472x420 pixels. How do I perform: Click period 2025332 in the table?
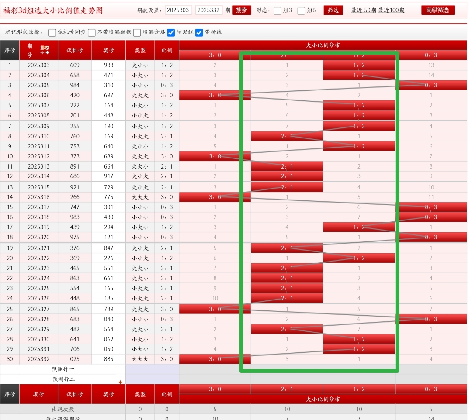click(x=38, y=359)
